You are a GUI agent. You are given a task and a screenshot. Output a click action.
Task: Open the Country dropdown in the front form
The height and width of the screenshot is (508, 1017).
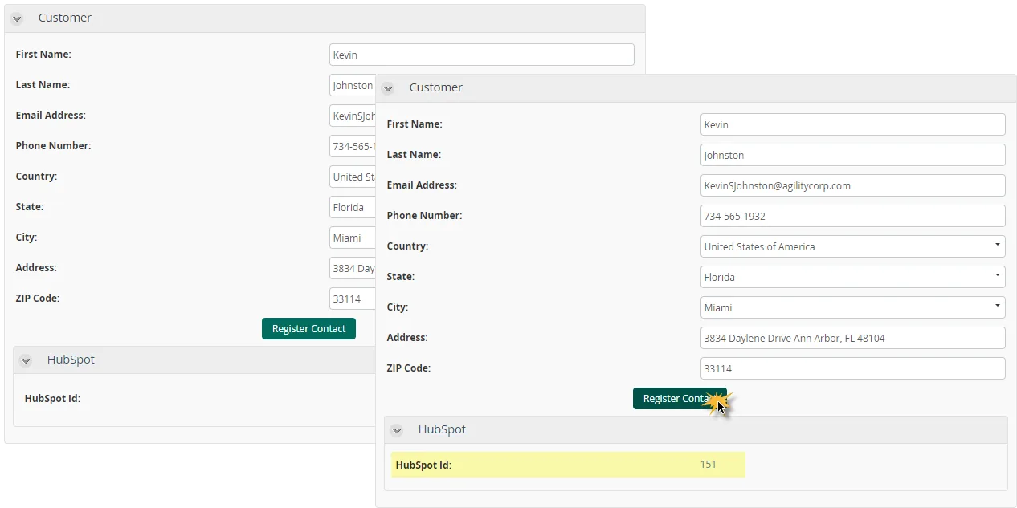click(852, 246)
